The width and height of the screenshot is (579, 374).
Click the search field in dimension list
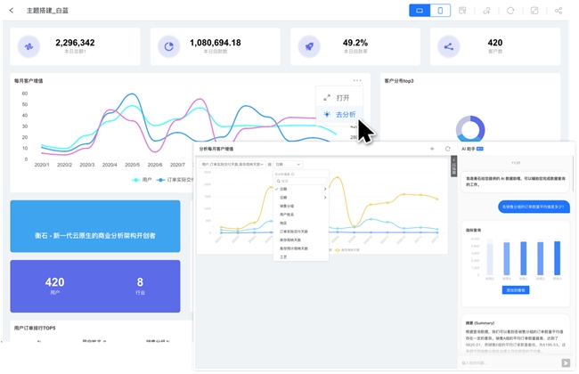click(301, 181)
